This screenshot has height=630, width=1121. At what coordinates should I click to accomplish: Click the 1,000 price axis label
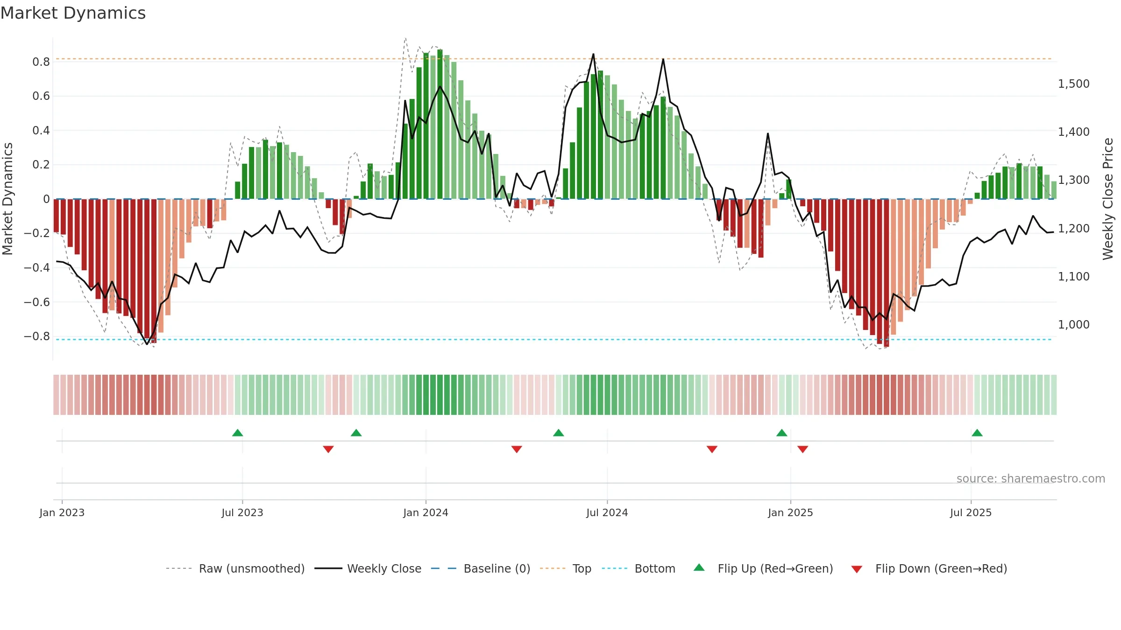point(1074,325)
